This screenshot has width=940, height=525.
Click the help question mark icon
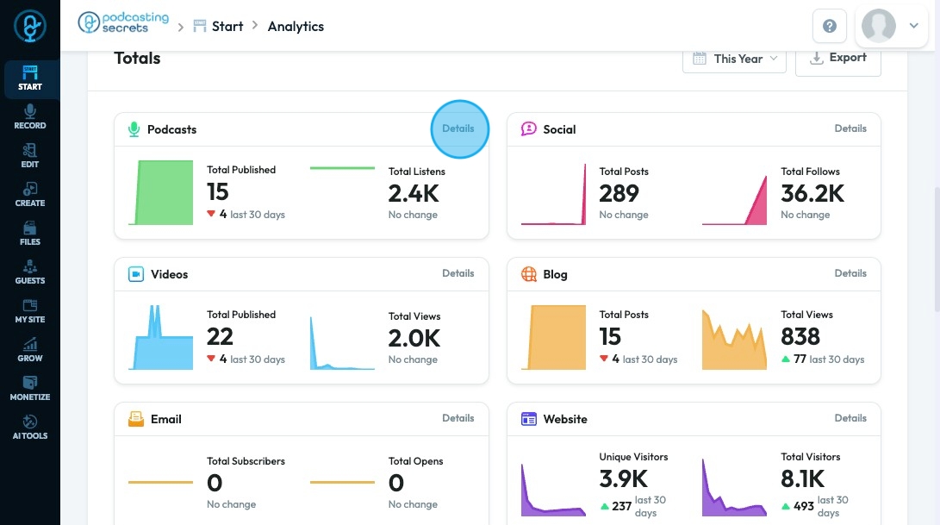click(x=830, y=26)
